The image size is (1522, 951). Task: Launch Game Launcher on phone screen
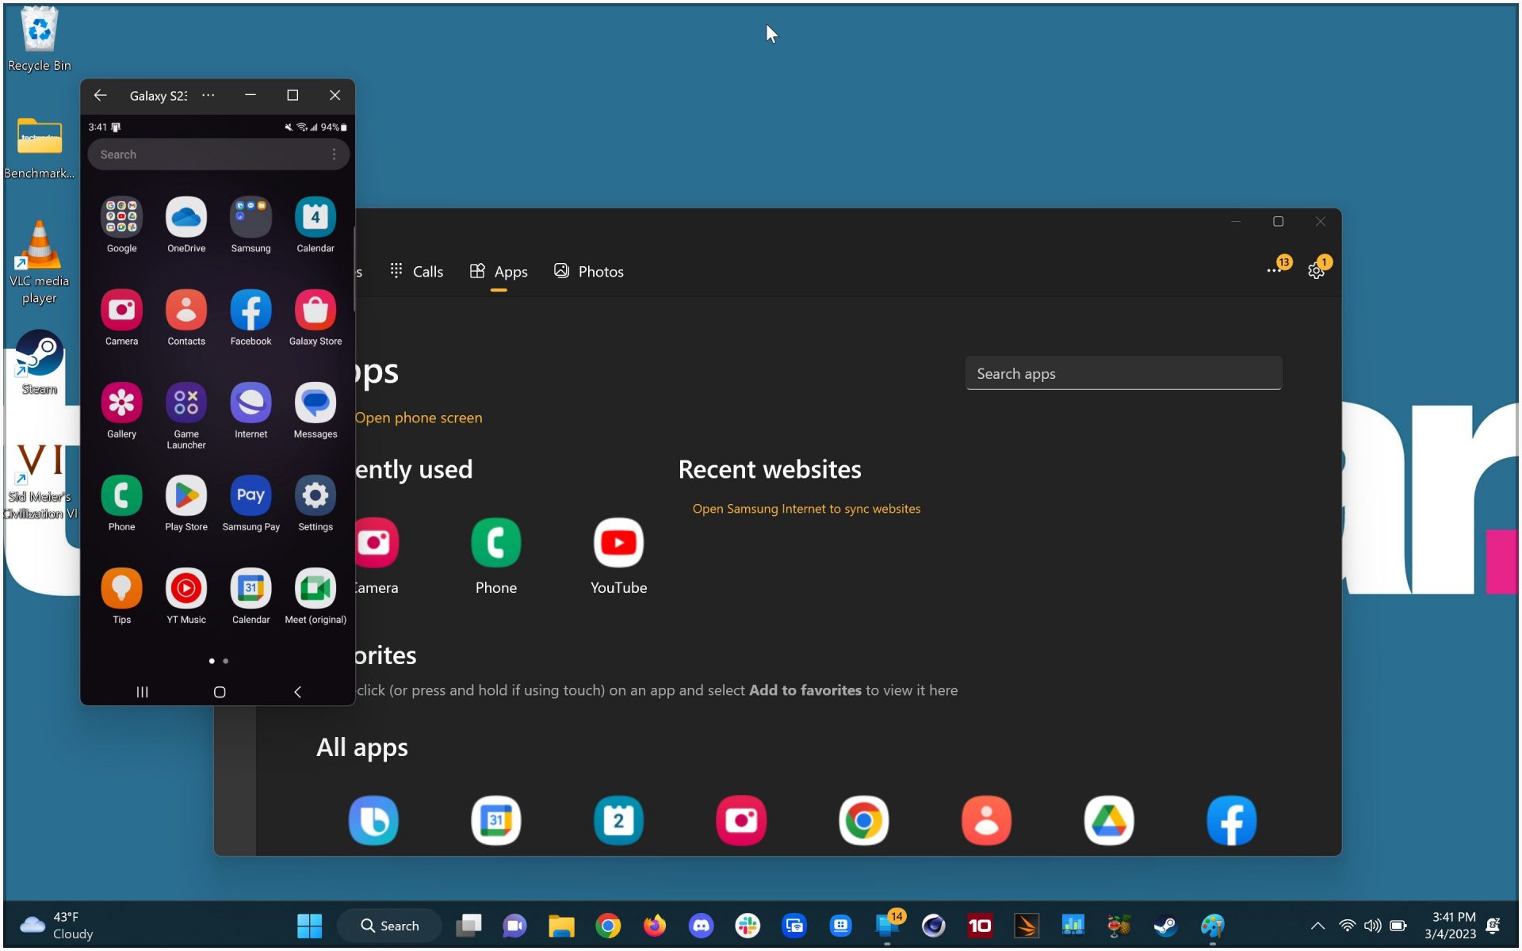pyautogui.click(x=186, y=403)
